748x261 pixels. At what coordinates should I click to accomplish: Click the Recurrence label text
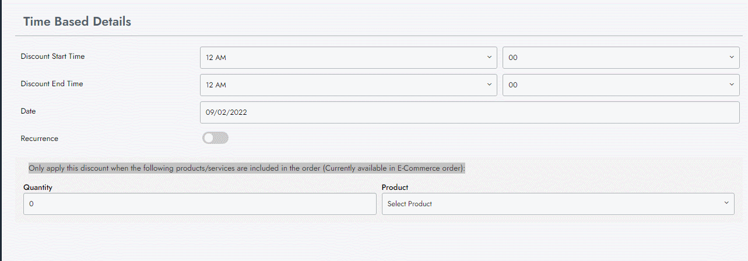(39, 139)
